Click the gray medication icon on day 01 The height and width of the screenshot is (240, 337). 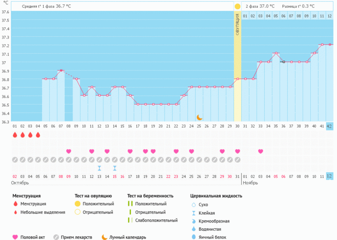pyautogui.click(x=15, y=160)
